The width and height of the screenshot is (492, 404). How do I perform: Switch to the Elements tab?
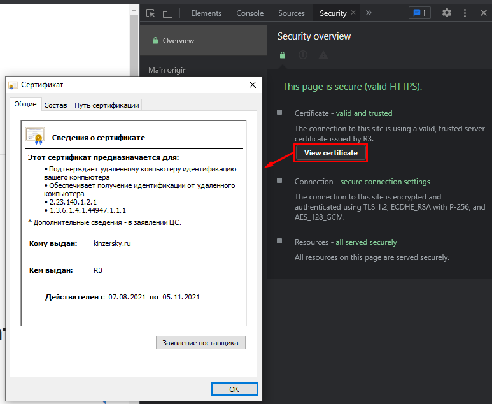pyautogui.click(x=206, y=13)
